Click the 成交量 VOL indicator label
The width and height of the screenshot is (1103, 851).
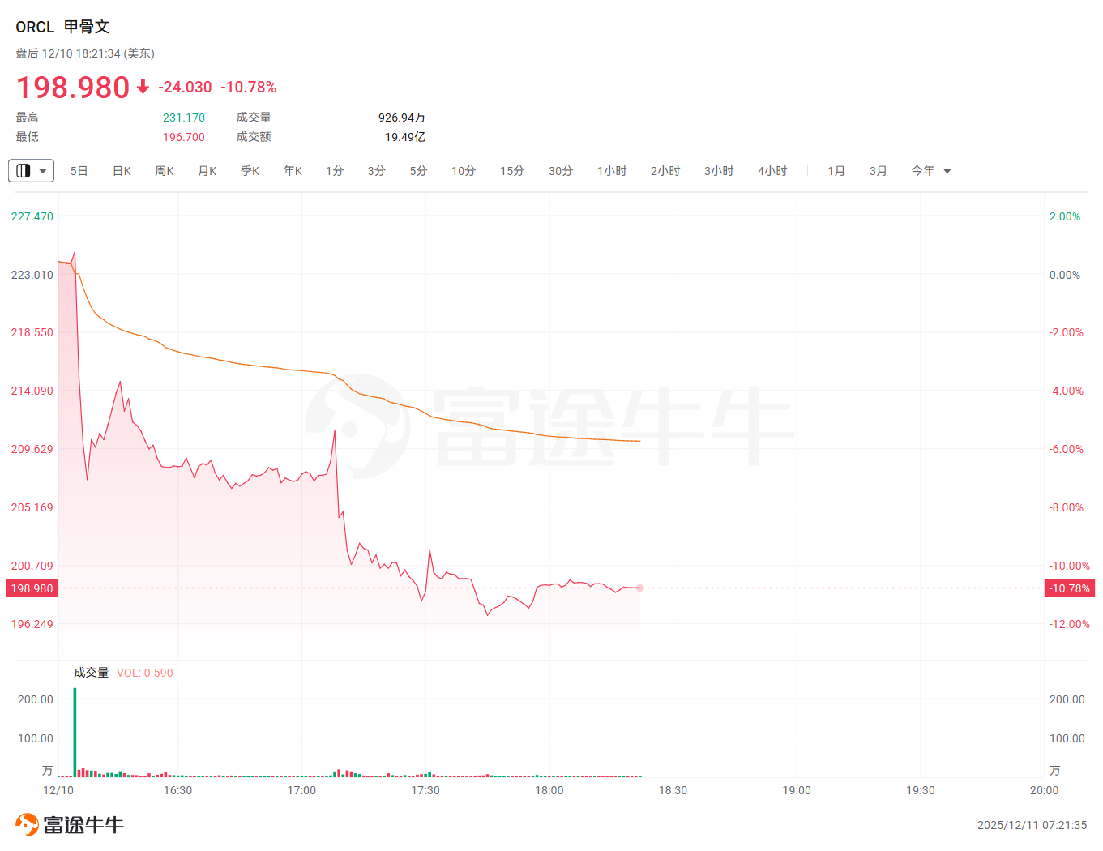coord(123,673)
